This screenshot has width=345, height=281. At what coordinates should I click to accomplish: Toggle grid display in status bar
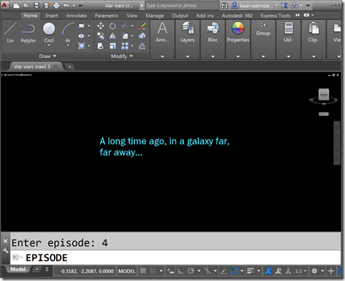[143, 271]
